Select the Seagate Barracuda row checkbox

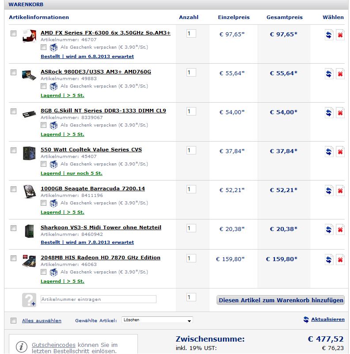[14, 189]
